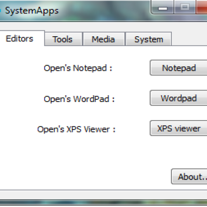Show the About dialog
The width and height of the screenshot is (207, 207).
[189, 176]
